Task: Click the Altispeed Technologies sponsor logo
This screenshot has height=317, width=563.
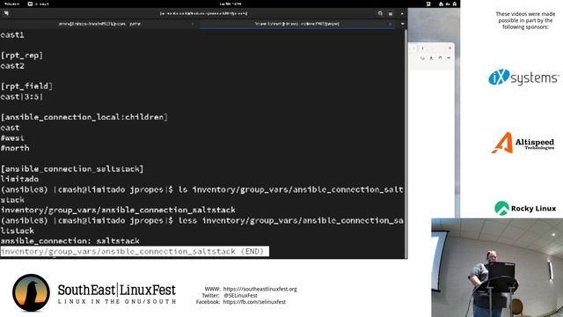Action: 523,143
